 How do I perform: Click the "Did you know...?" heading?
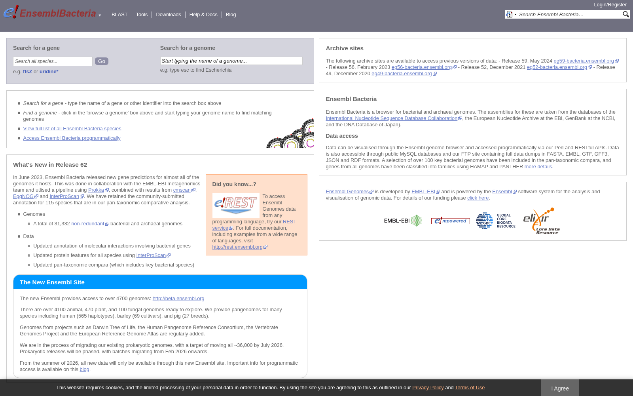click(234, 184)
